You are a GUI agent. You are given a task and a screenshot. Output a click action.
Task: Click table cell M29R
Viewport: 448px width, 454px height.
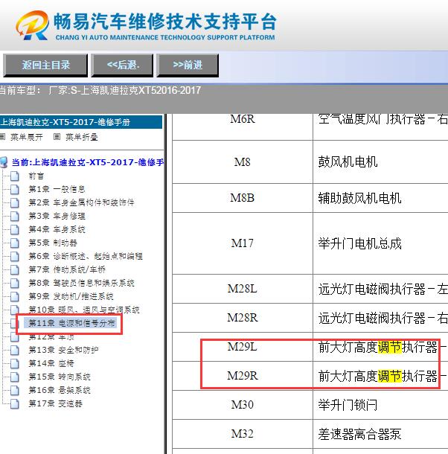point(243,376)
